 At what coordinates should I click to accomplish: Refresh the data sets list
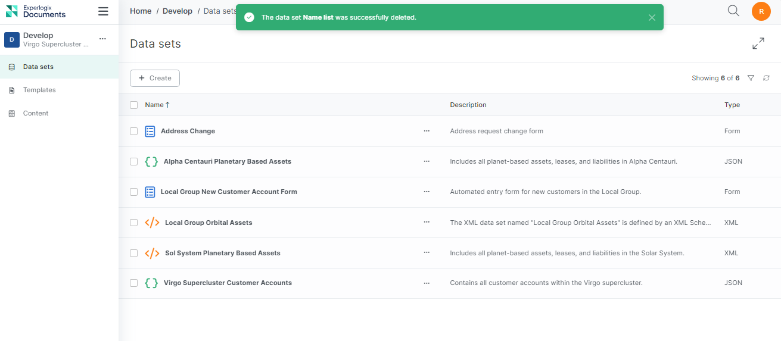pyautogui.click(x=766, y=78)
